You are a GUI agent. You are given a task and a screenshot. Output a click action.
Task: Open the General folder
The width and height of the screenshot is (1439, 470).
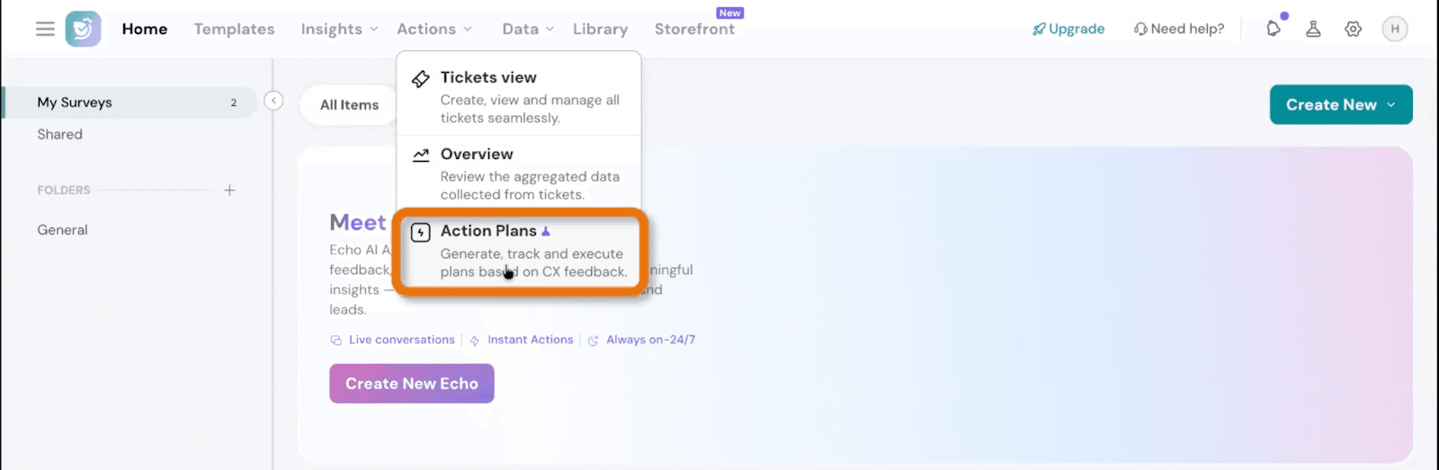62,230
